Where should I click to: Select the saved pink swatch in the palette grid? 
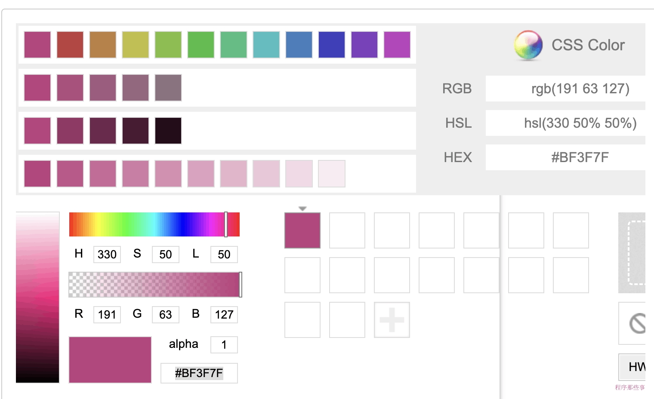point(302,230)
